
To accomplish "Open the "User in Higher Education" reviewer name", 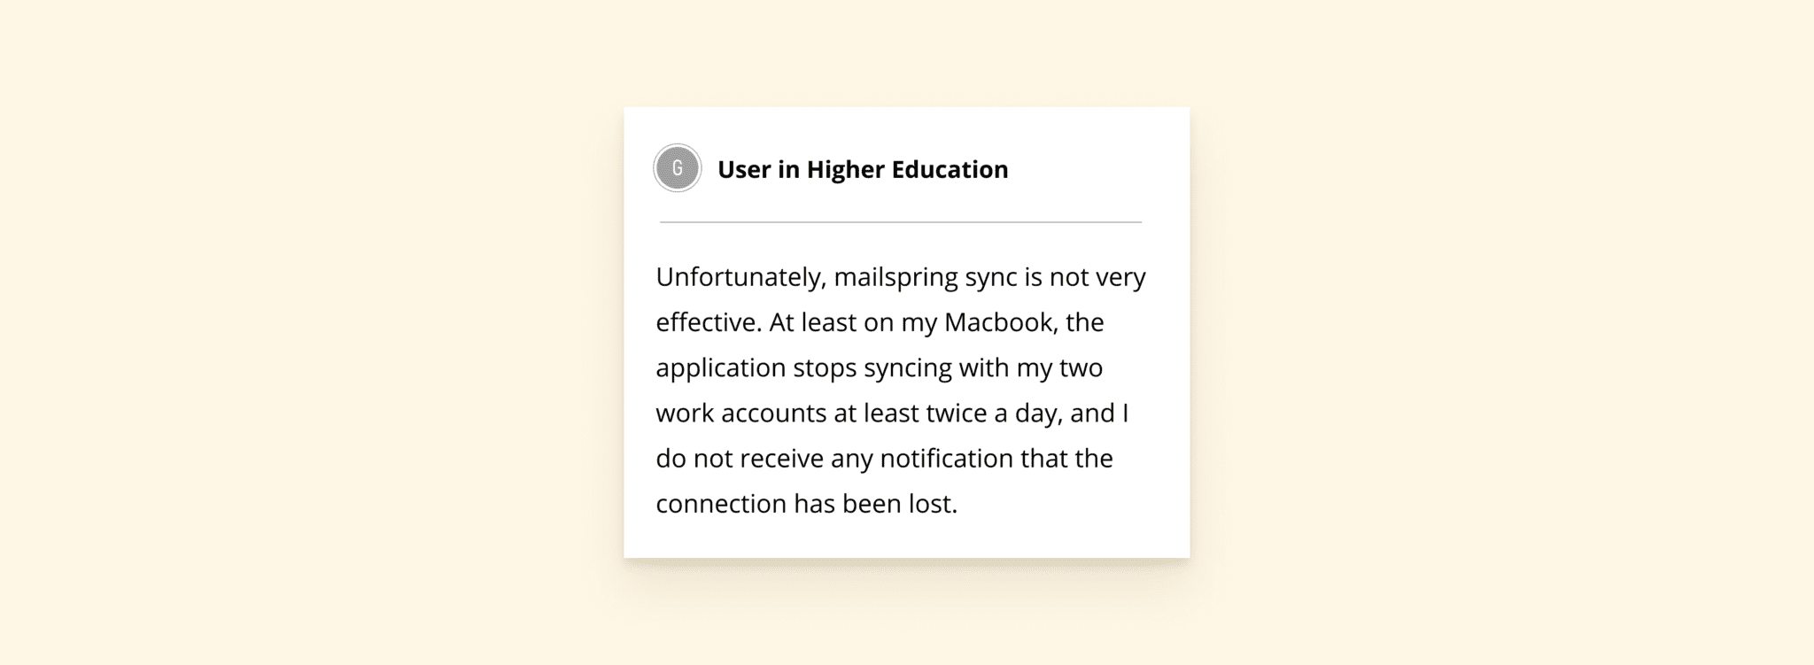I will coord(863,169).
